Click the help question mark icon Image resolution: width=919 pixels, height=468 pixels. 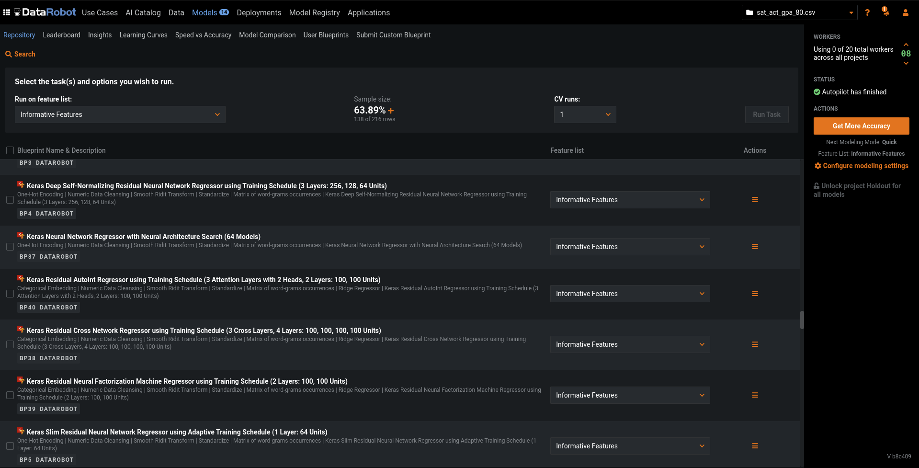pyautogui.click(x=867, y=12)
